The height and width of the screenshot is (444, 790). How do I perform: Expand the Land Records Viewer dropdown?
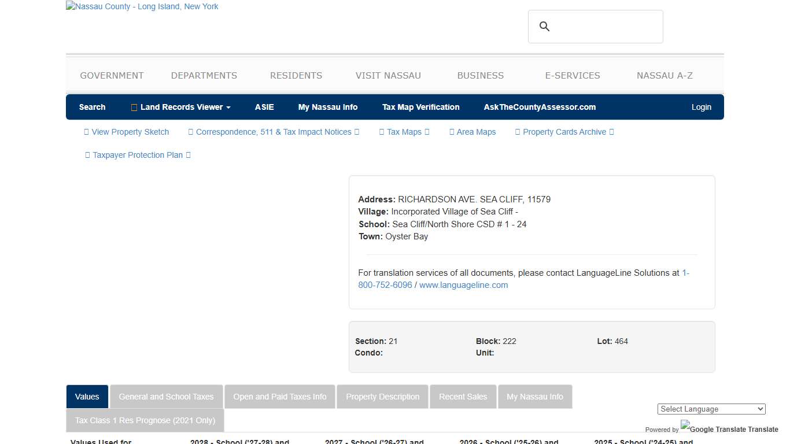pos(180,107)
